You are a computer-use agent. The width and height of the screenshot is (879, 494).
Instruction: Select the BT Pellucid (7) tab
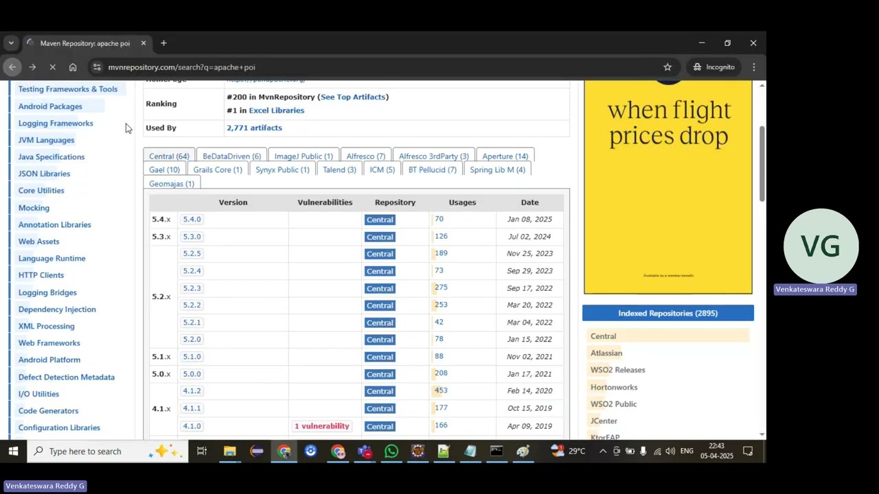[x=433, y=170]
